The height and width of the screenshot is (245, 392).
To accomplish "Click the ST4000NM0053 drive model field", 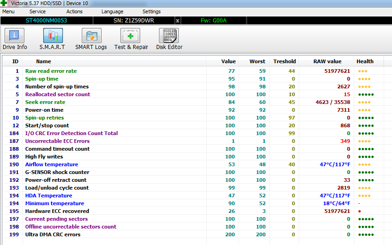I will (x=46, y=21).
